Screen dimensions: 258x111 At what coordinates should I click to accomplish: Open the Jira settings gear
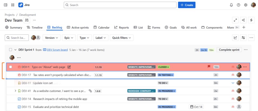[x=246, y=5]
